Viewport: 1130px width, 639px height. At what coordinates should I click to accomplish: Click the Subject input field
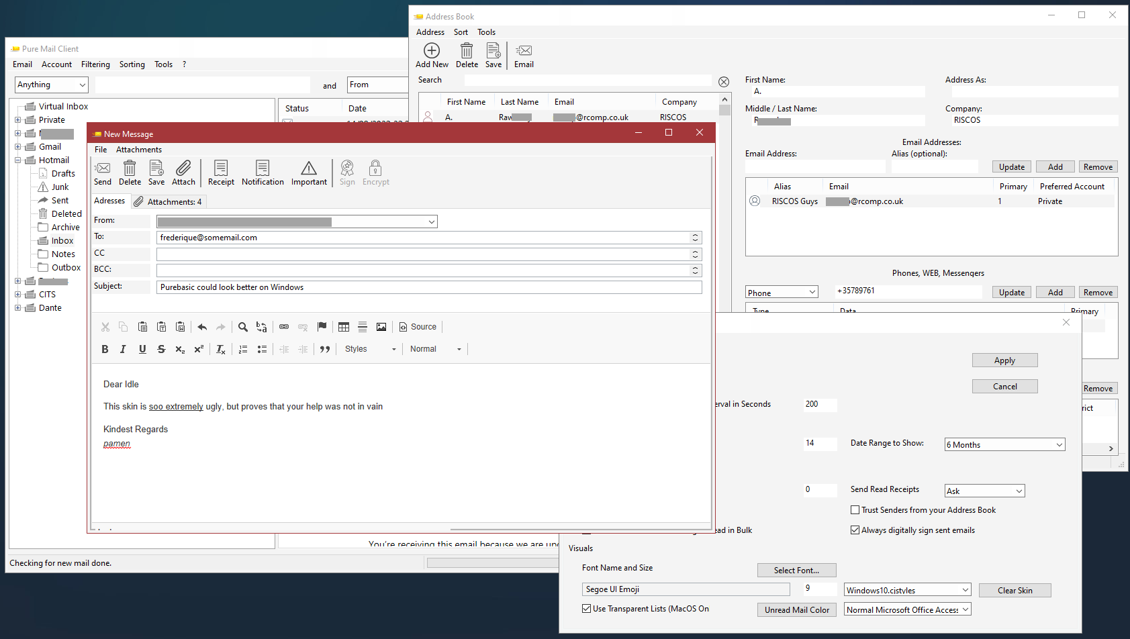(429, 287)
